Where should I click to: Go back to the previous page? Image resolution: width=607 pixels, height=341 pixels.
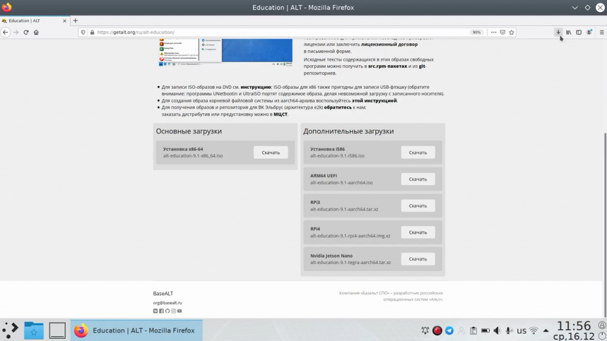[5, 33]
